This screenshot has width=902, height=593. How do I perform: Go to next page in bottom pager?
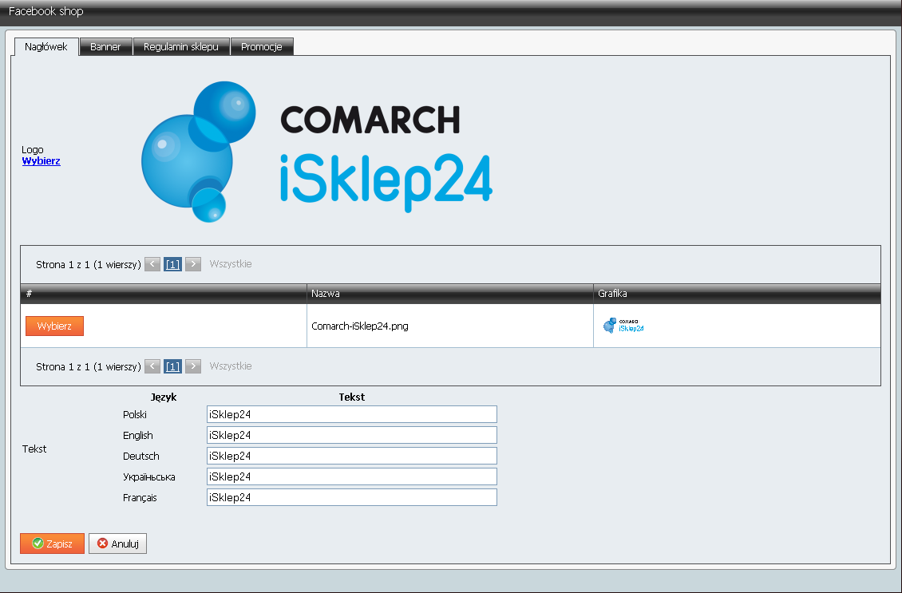click(193, 366)
